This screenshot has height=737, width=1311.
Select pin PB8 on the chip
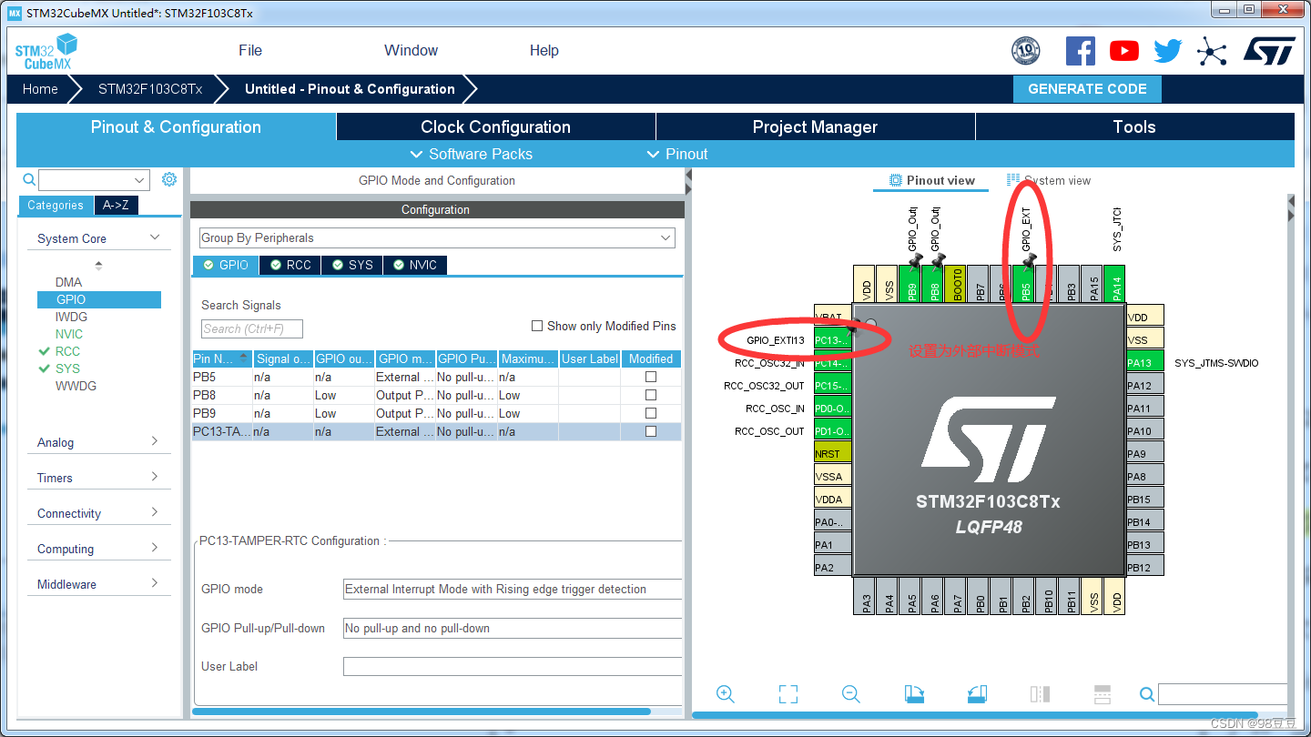pos(934,284)
